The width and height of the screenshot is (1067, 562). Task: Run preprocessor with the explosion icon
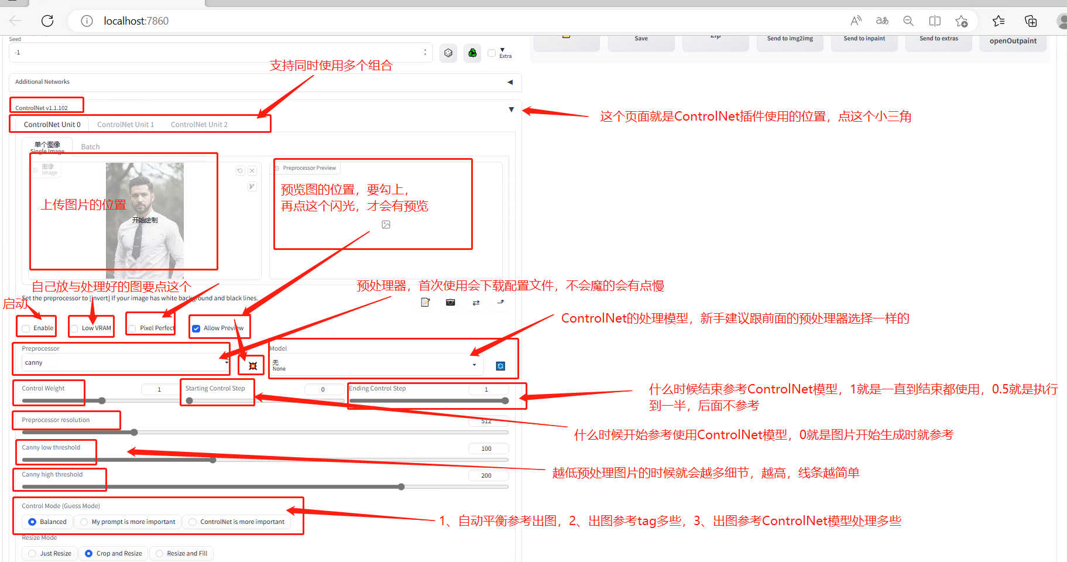253,366
